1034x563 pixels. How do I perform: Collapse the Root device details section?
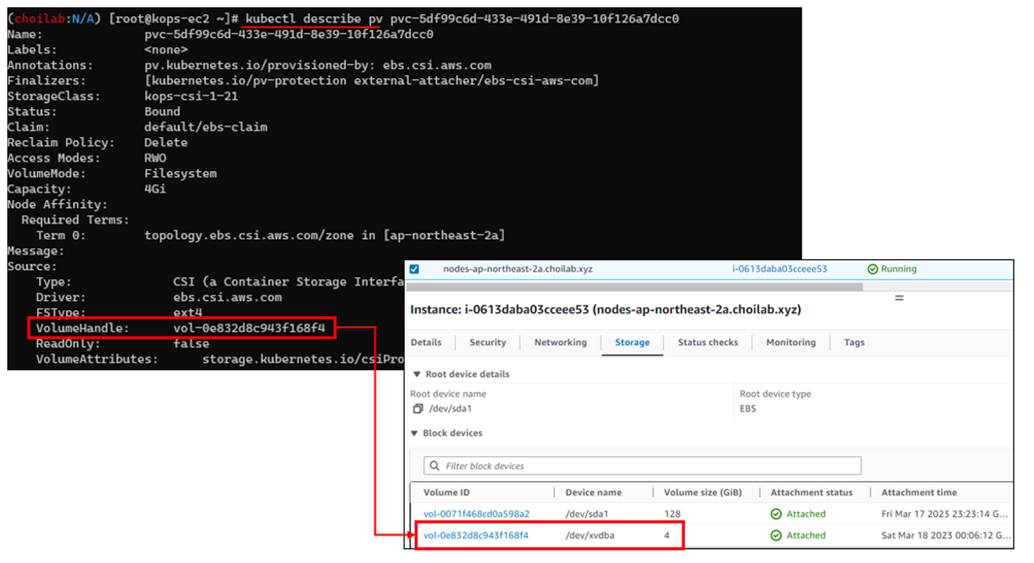click(x=417, y=374)
